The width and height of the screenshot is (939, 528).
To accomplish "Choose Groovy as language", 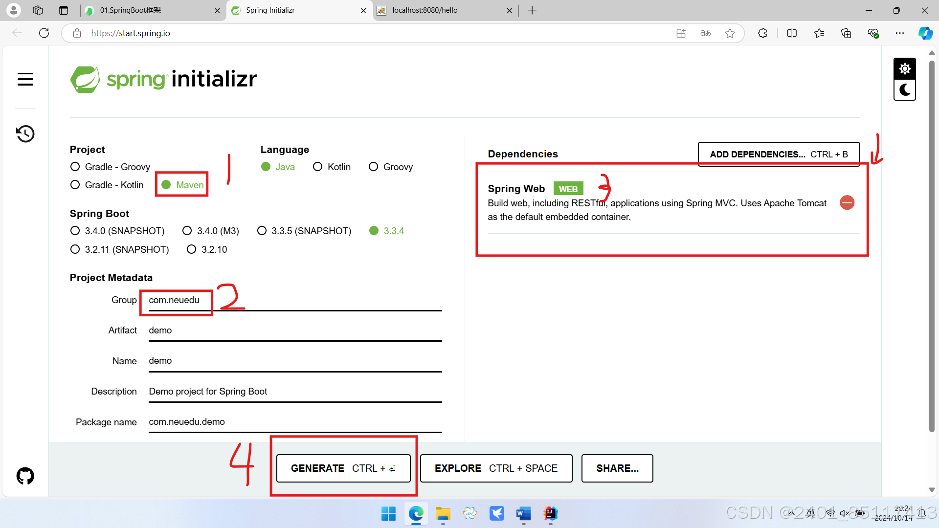I will point(391,167).
